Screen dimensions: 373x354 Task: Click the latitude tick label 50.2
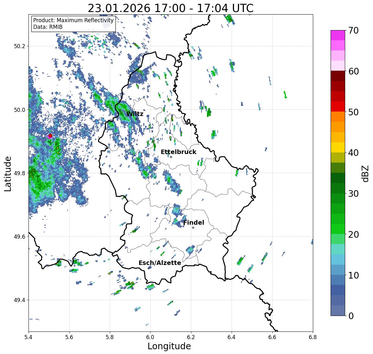coord(20,46)
